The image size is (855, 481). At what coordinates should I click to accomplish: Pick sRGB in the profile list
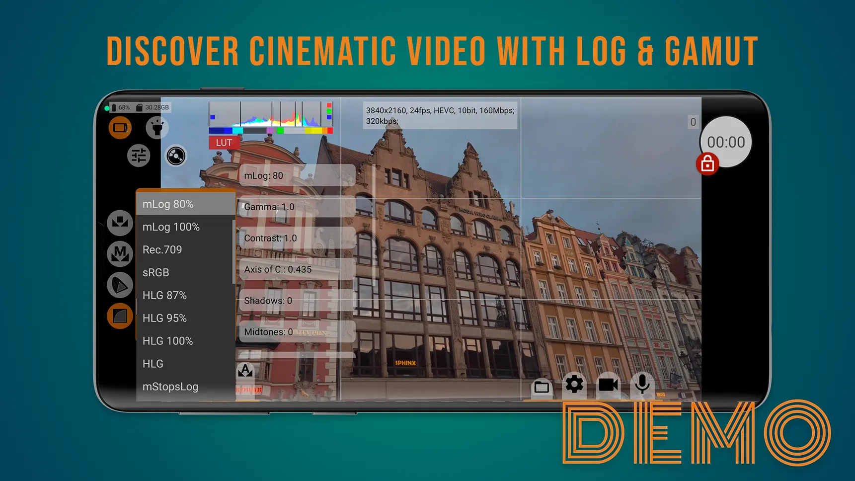click(x=156, y=273)
